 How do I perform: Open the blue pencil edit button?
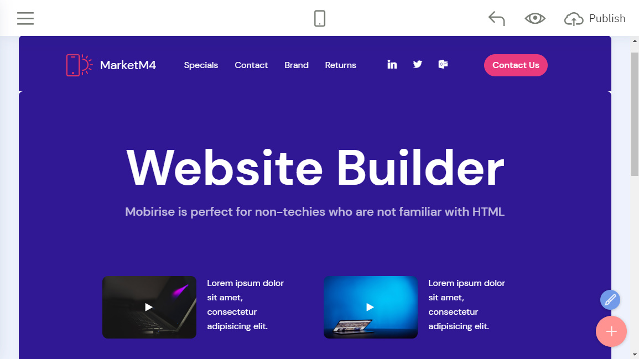[610, 300]
